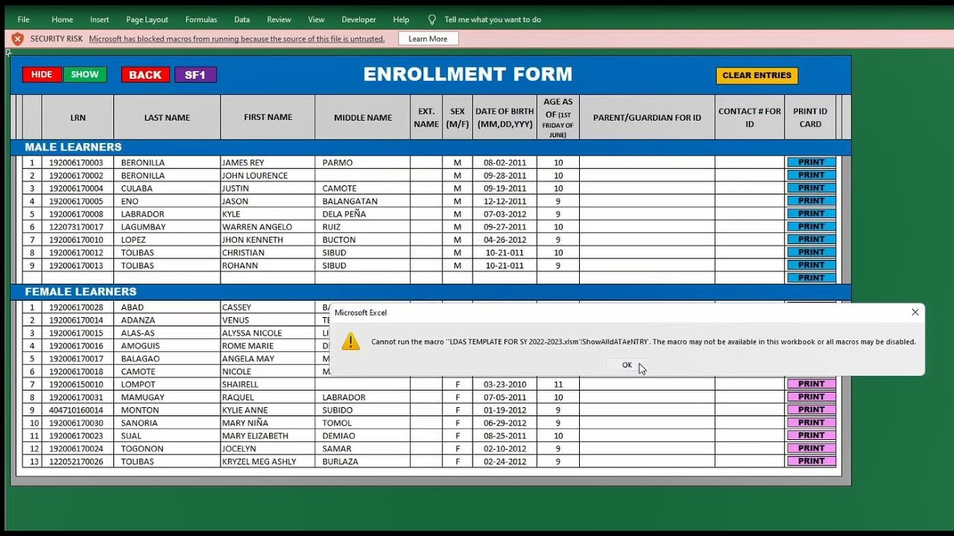
Task: Select LRN cell 404710160014
Action: click(78, 410)
